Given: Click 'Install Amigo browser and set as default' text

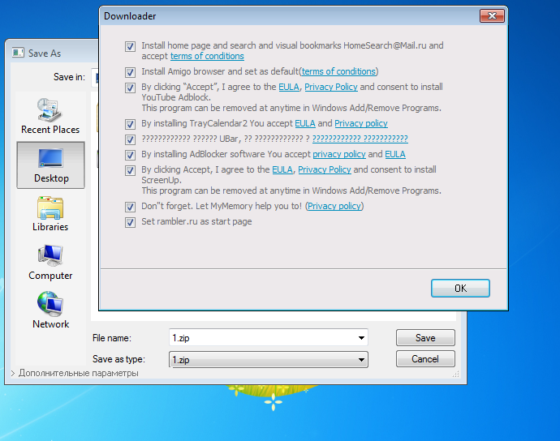Looking at the screenshot, I should click(x=220, y=71).
